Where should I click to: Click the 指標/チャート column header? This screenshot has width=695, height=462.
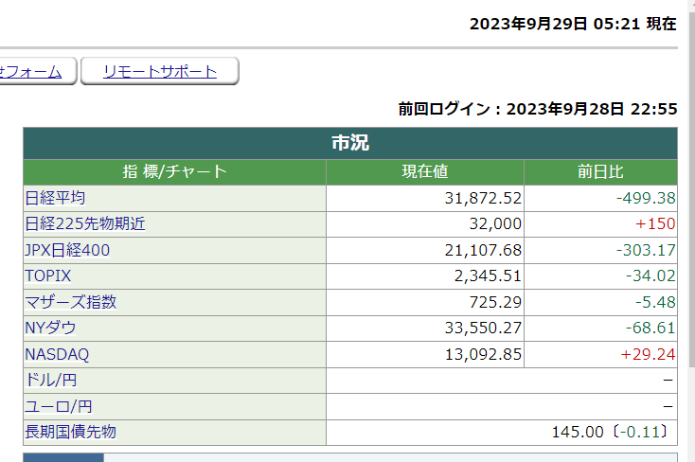click(x=174, y=172)
